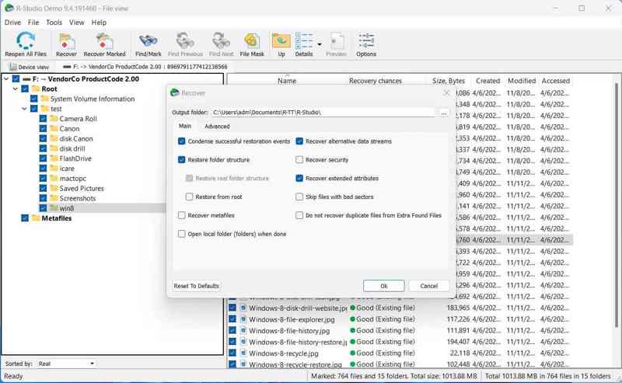The image size is (622, 383).
Task: Click Reset To Defaults button
Action: [197, 286]
